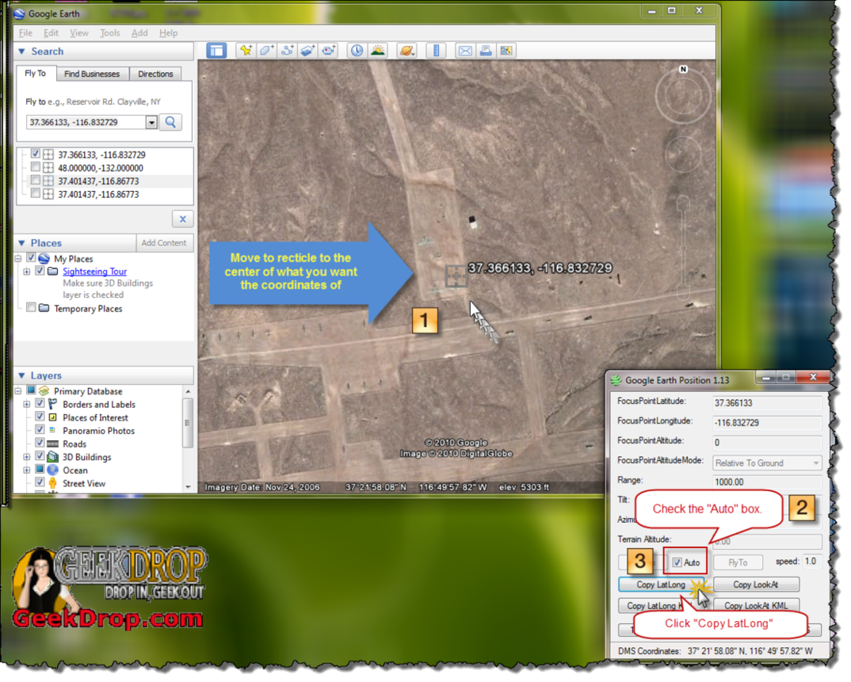Open the Sightseeing Tour link
Image resolution: width=851 pixels, height=682 pixels.
click(x=94, y=271)
